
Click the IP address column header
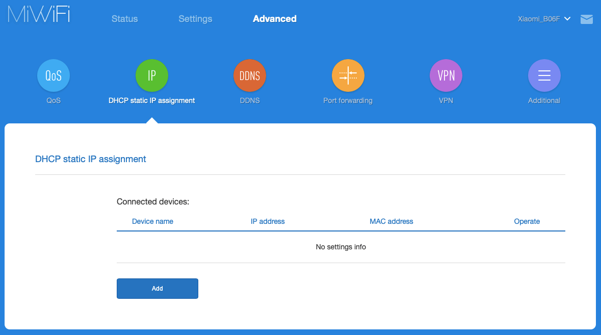268,221
